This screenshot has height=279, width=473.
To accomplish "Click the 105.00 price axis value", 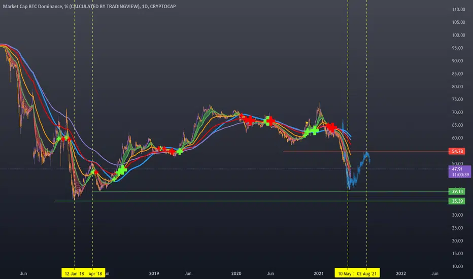I will [x=458, y=22].
